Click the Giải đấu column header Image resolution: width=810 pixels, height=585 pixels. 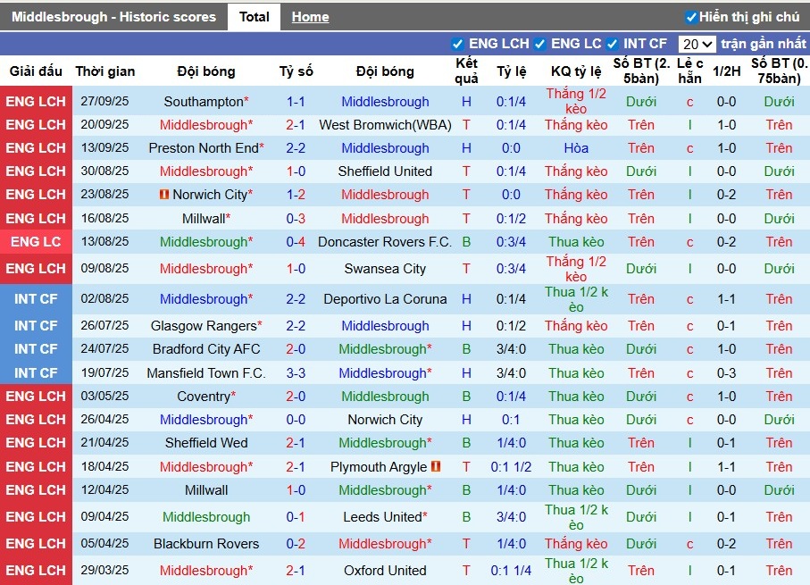(x=37, y=71)
